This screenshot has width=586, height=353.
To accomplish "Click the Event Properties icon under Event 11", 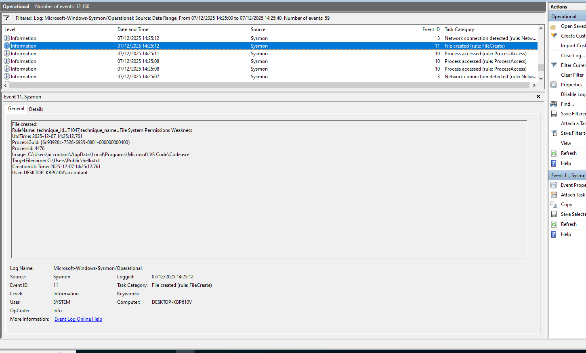I will pos(554,185).
